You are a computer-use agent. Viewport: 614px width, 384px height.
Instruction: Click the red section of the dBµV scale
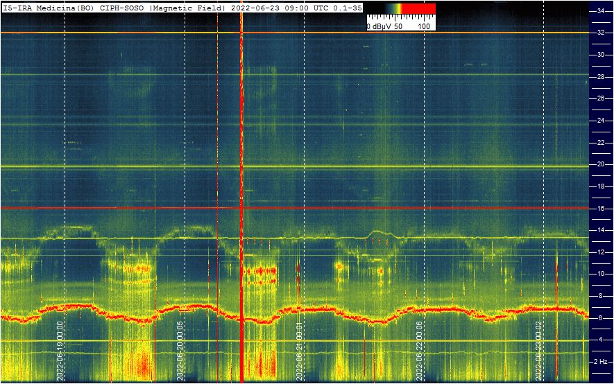[420, 8]
